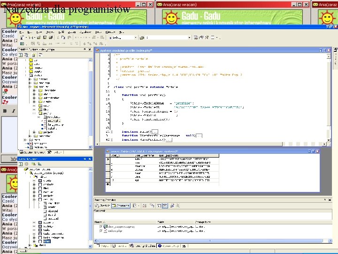Image resolution: width=338 pixels, height=254 pixels.
Task: Collapse the modules folder in Solution Explorer
Action: [x=29, y=87]
